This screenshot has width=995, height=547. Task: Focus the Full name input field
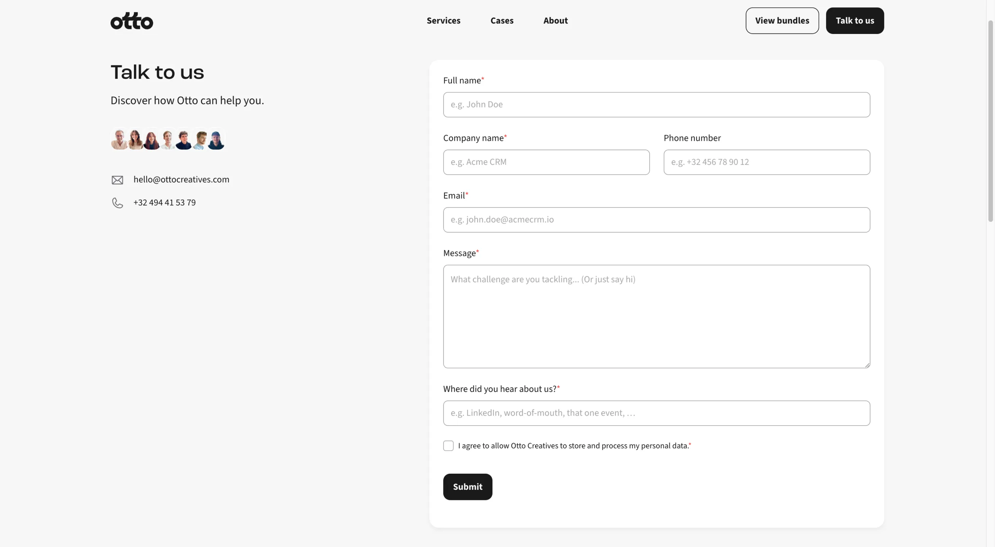point(656,105)
